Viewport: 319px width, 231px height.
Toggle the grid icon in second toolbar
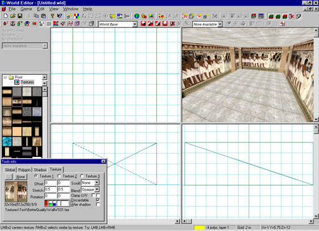[49, 24]
